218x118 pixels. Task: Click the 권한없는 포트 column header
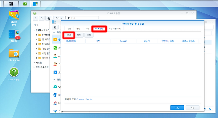167,41
